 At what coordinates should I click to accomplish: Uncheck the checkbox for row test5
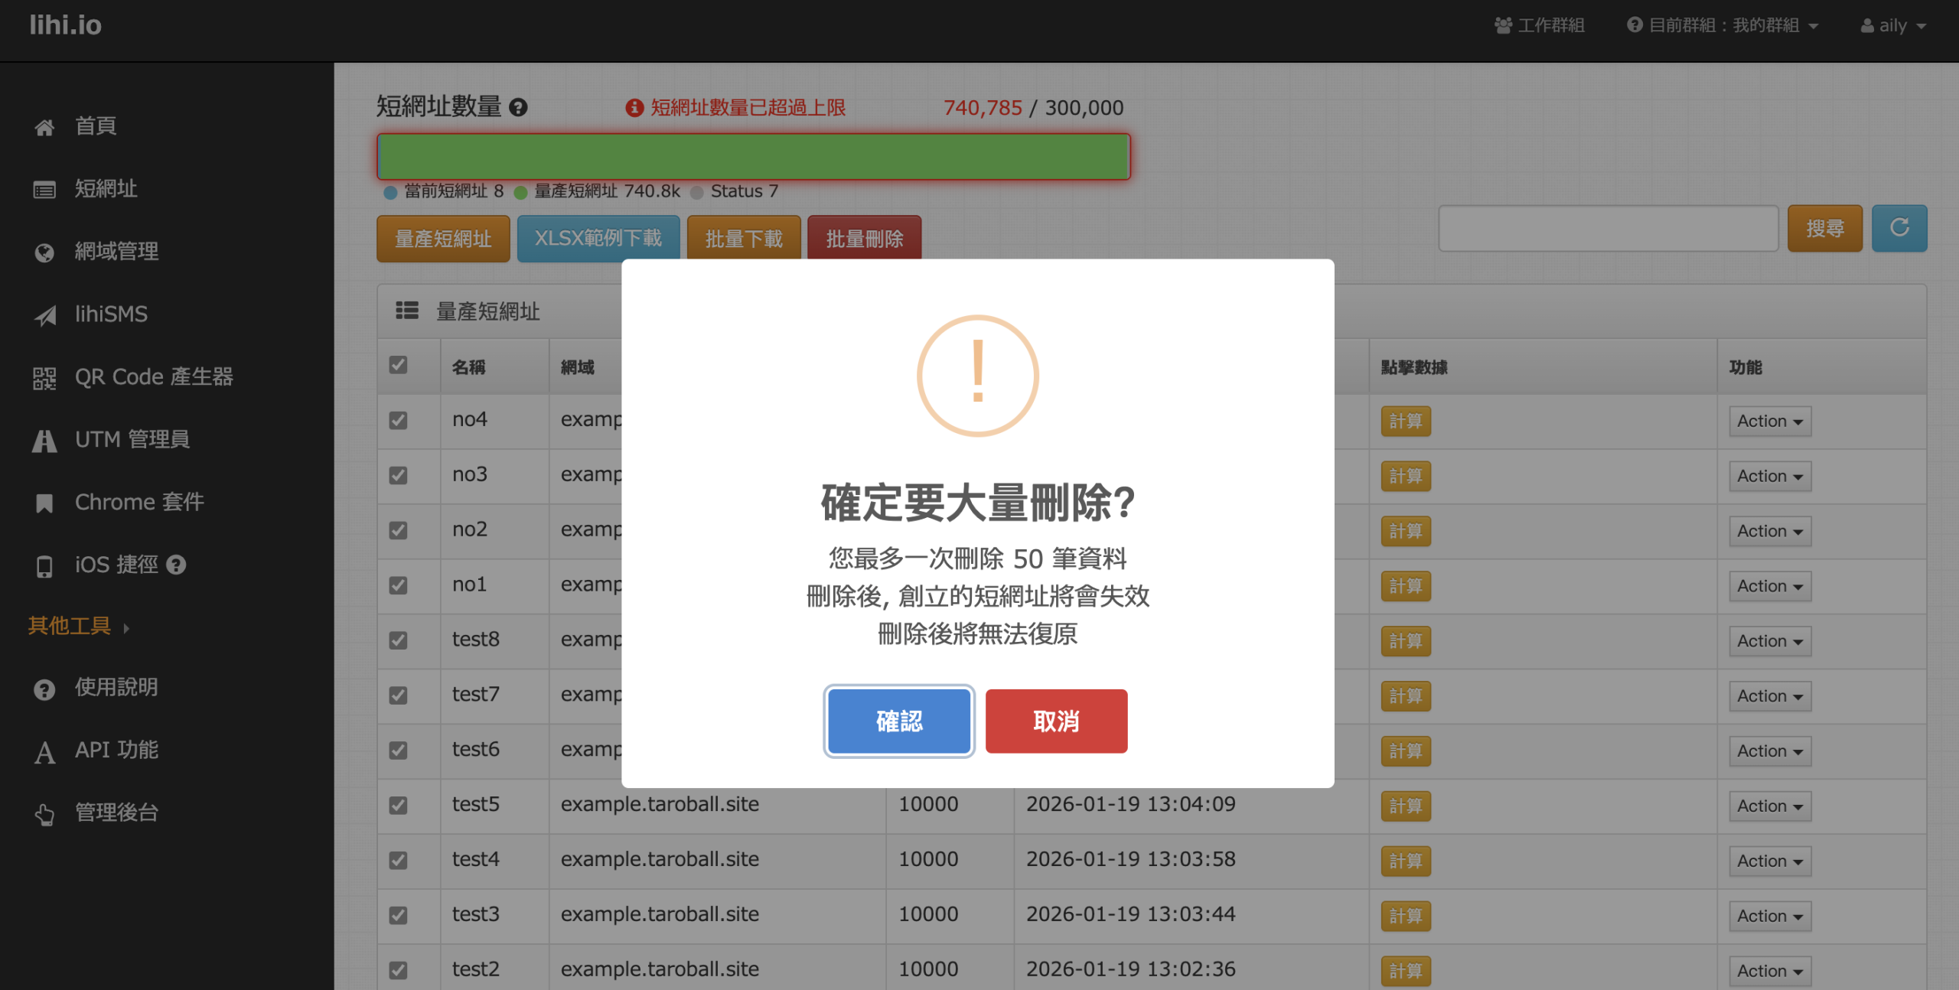point(398,805)
